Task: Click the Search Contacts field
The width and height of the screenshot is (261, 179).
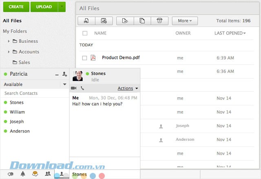Action: (35, 93)
